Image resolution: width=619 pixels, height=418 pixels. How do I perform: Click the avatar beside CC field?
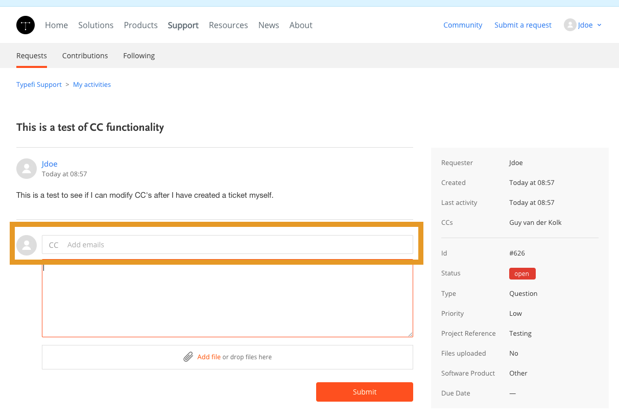click(x=27, y=245)
